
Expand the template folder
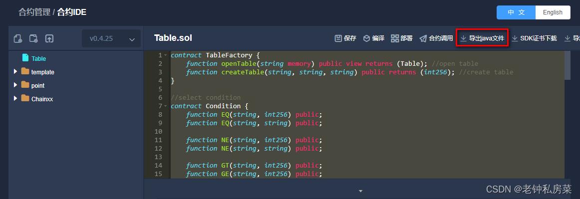(15, 71)
